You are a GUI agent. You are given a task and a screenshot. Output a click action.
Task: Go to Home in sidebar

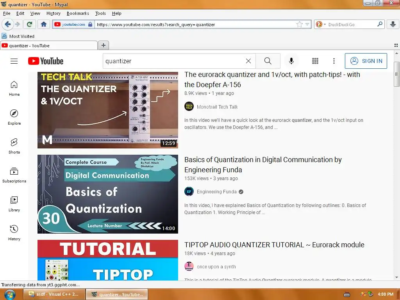coord(14,89)
